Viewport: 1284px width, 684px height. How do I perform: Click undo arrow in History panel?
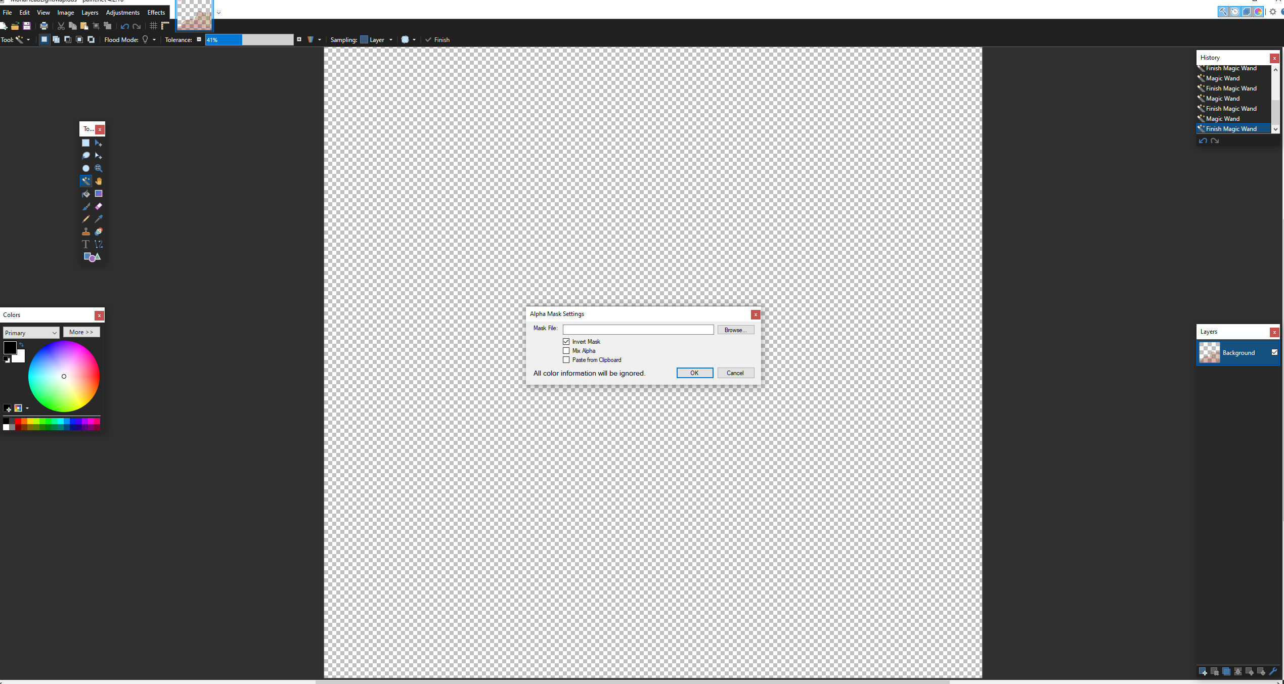tap(1203, 141)
